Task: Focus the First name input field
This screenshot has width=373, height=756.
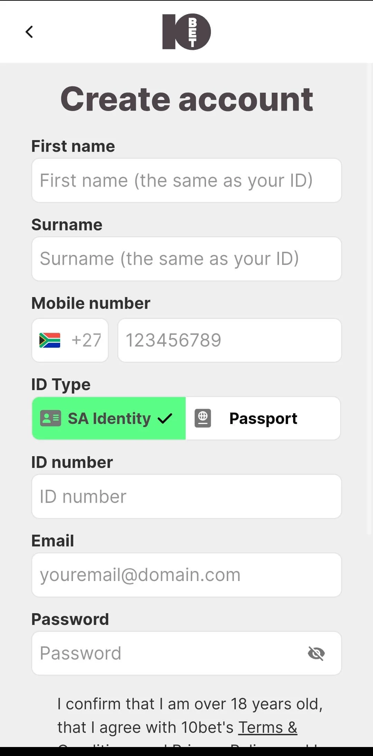Action: pyautogui.click(x=187, y=181)
